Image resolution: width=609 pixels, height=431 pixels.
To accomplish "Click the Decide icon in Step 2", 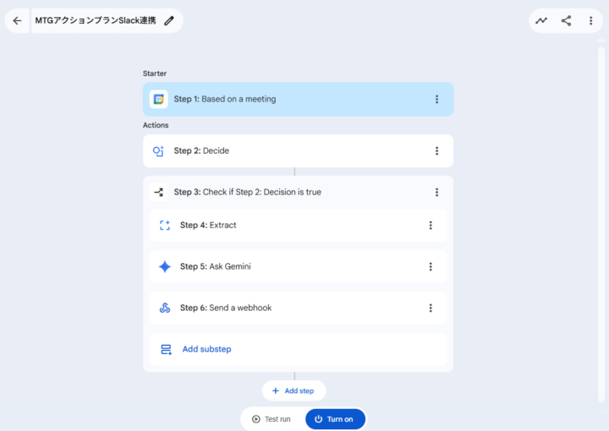I will (x=159, y=150).
